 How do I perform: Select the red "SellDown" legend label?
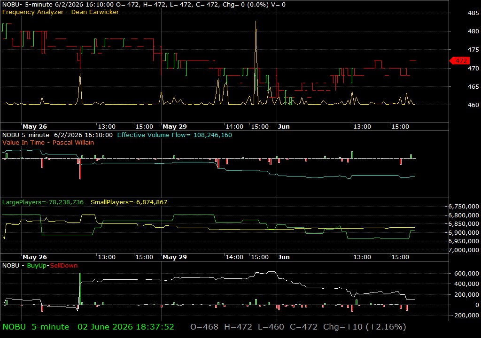pyautogui.click(x=64, y=266)
